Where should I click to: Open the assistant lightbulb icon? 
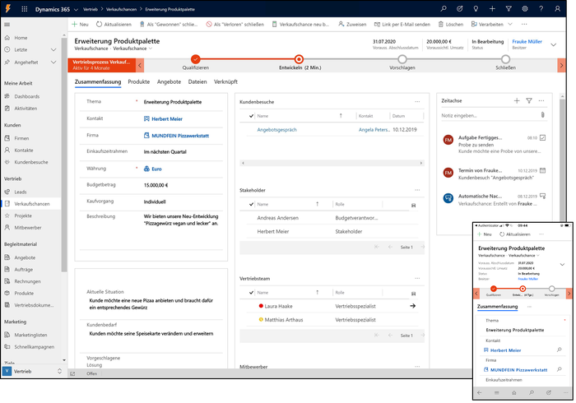[476, 9]
